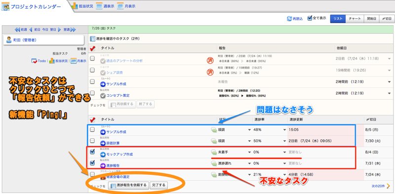Click red select-all checkmark in lower table header

[x=93, y=119]
